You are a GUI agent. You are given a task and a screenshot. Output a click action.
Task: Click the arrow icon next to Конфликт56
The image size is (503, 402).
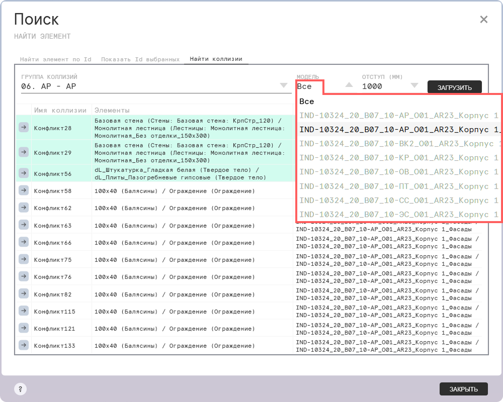click(x=24, y=173)
